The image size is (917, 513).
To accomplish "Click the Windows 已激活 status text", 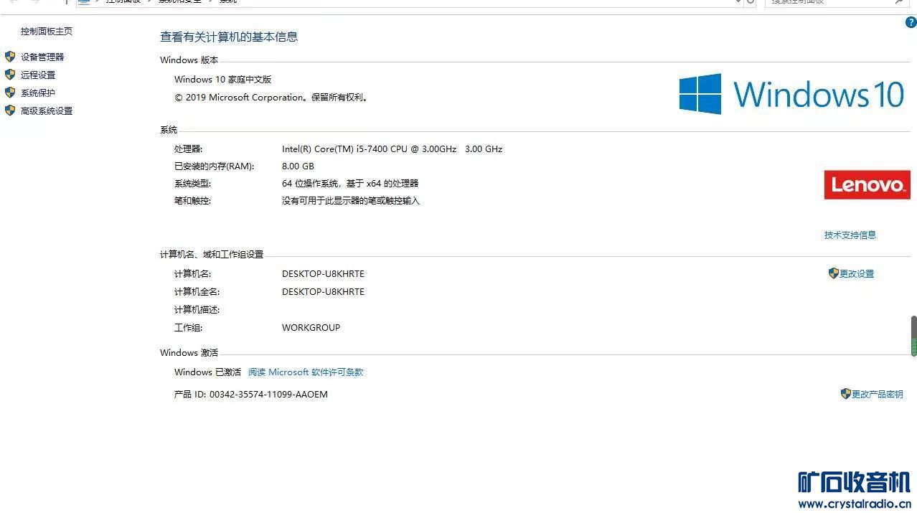I will 208,372.
